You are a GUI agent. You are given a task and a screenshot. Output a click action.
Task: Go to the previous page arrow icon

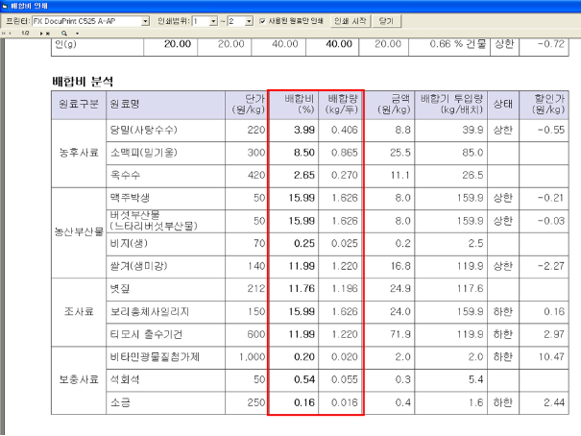[10, 34]
